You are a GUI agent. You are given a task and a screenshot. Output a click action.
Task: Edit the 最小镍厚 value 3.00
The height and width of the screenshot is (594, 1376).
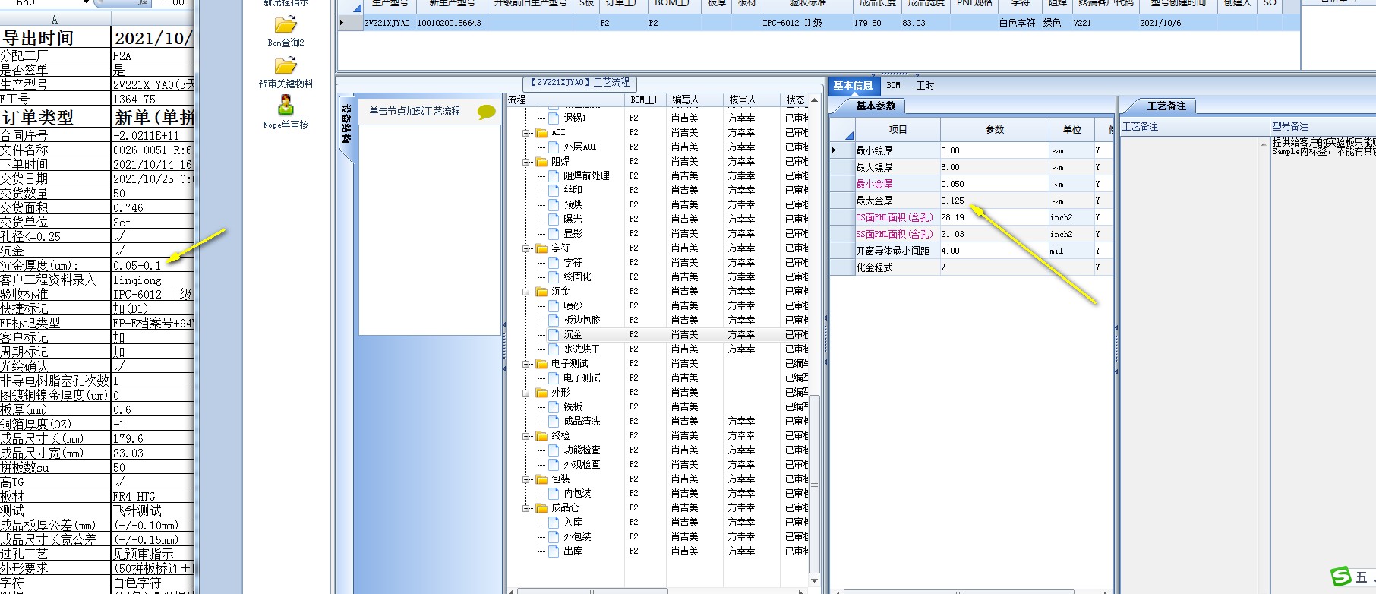tap(995, 150)
